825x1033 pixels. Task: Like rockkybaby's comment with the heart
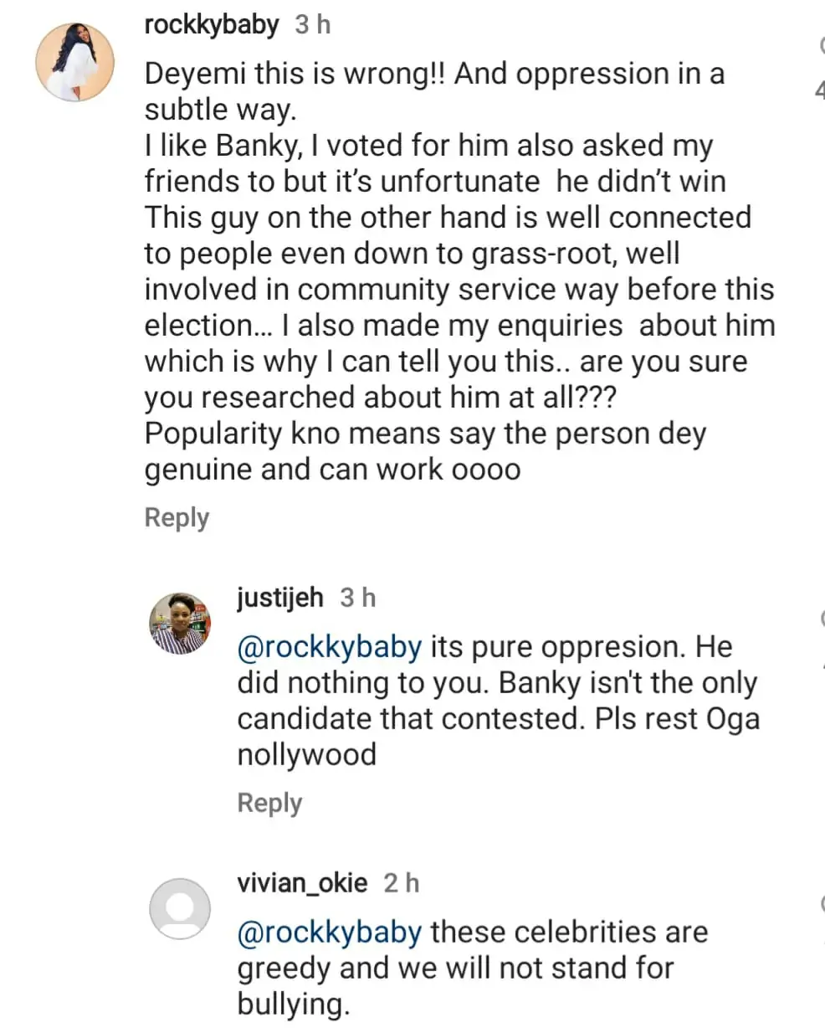click(x=820, y=49)
